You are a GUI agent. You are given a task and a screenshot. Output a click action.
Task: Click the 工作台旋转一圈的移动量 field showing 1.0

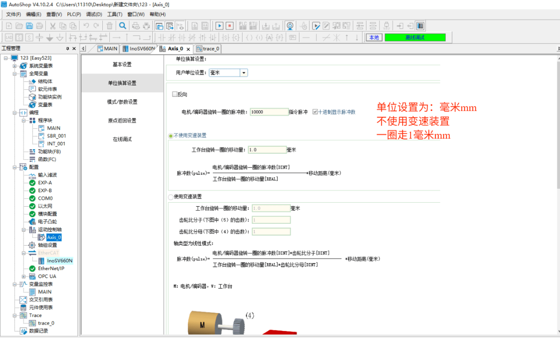[267, 150]
